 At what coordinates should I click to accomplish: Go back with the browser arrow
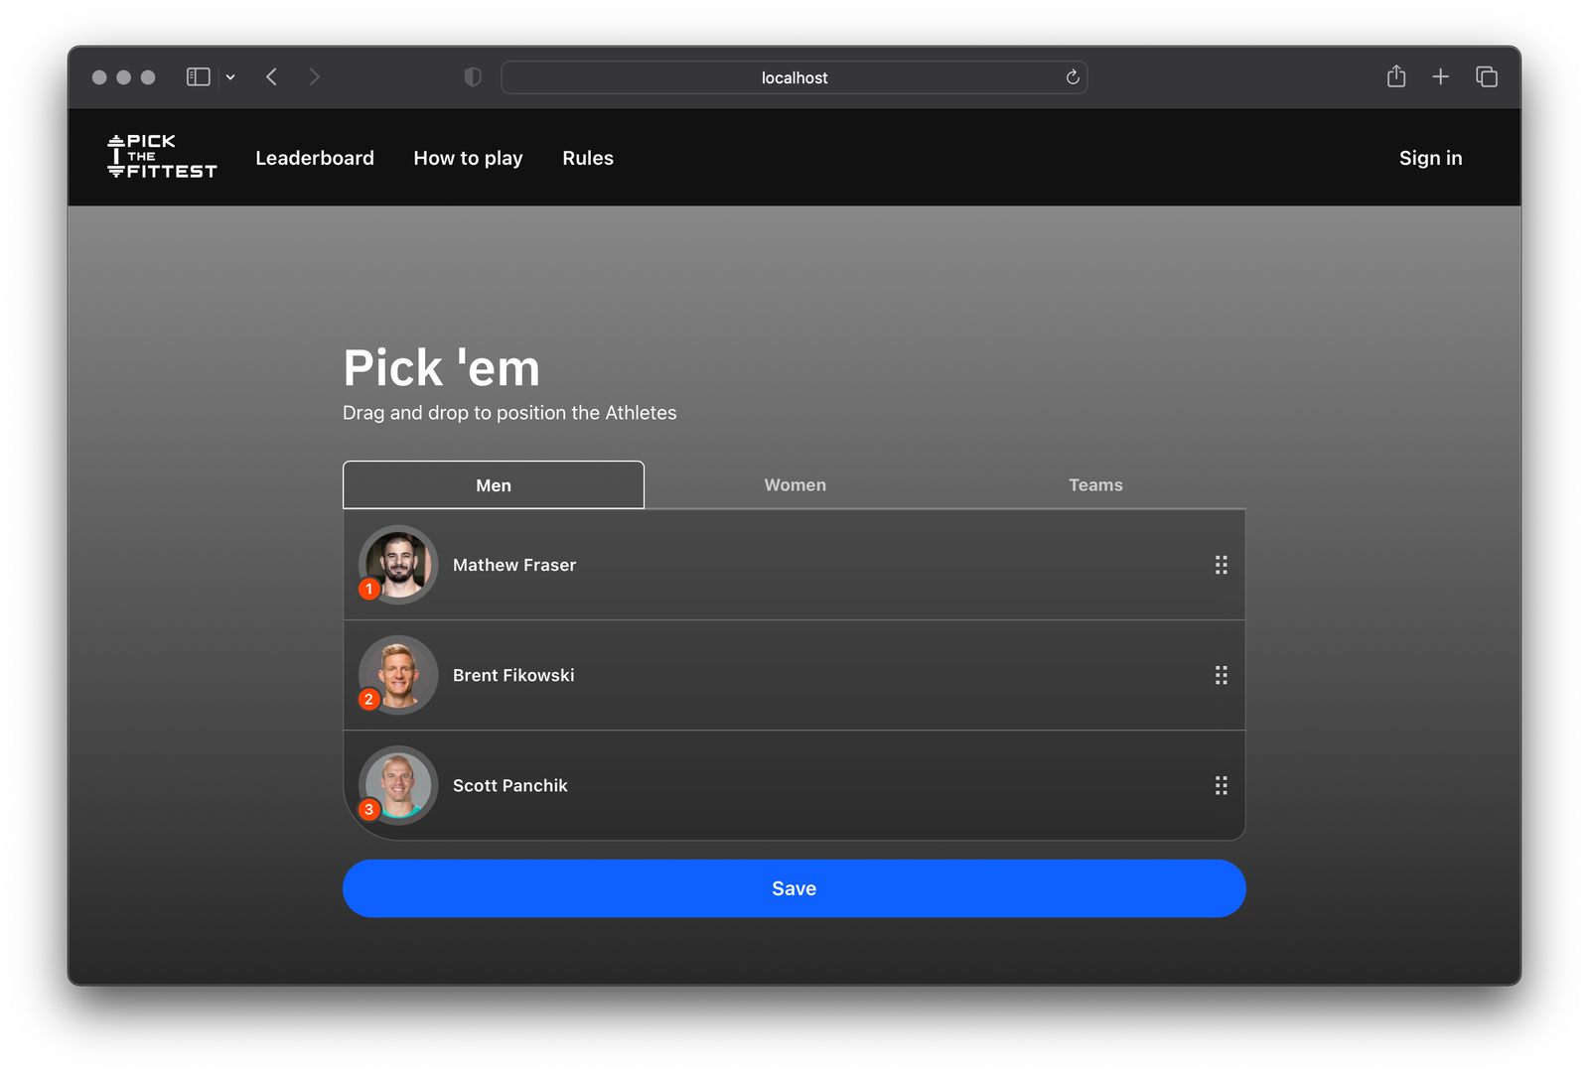[x=271, y=77]
